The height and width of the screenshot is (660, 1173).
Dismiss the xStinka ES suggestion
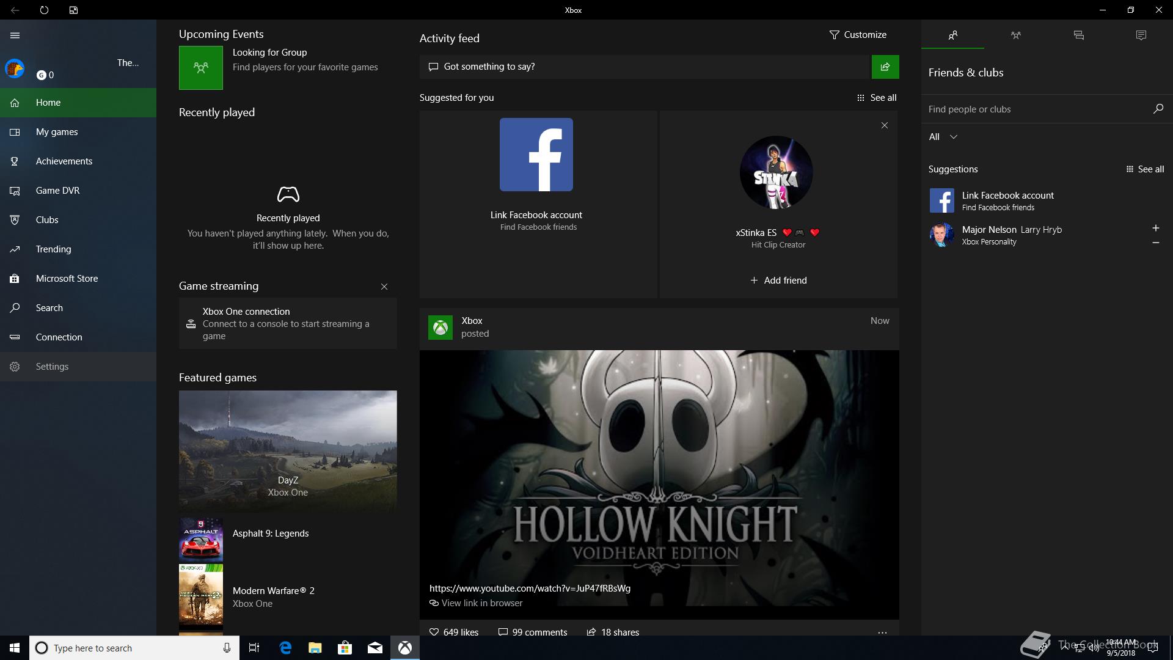pyautogui.click(x=885, y=125)
